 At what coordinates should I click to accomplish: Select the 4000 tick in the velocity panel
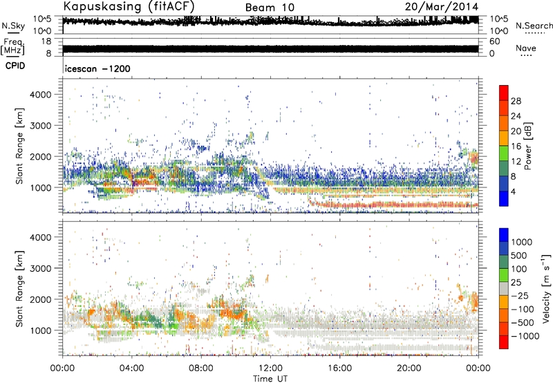pyautogui.click(x=40, y=237)
